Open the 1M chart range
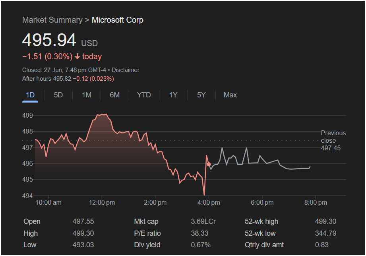The image size is (366, 256). pos(86,95)
